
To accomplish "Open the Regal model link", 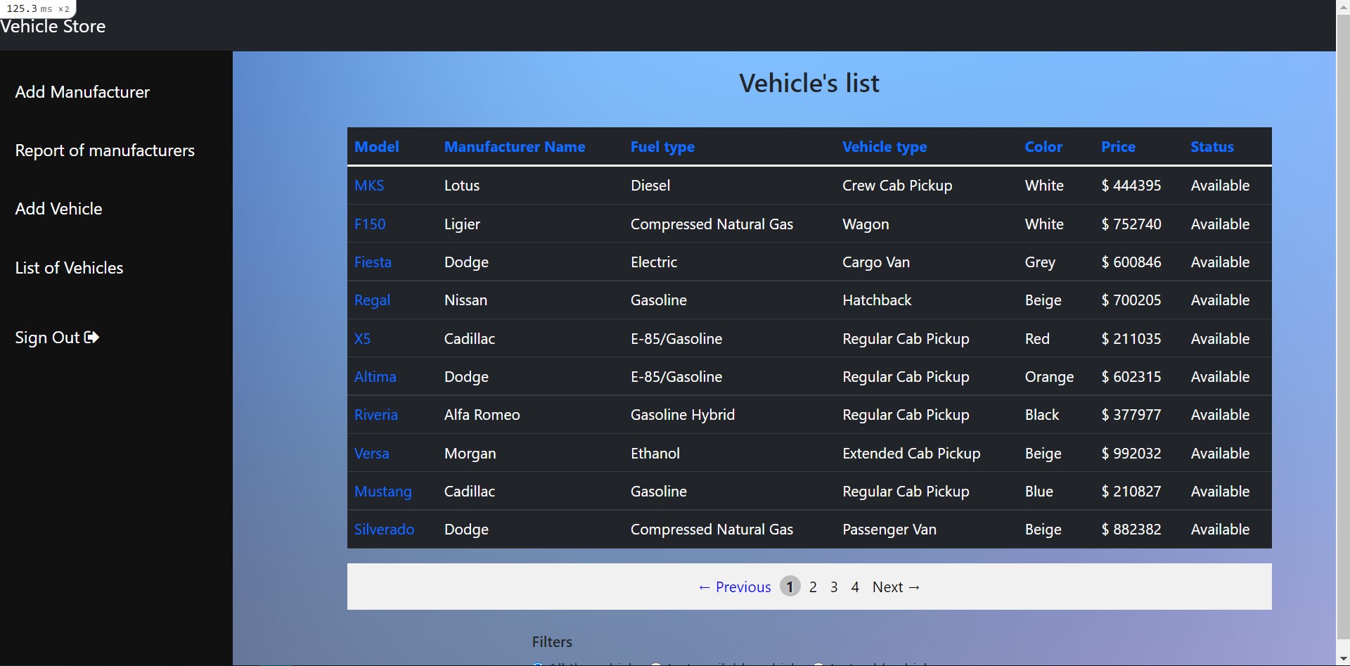I will (372, 300).
